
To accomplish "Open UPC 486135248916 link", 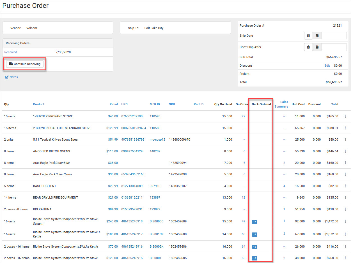I will coord(132,246).
